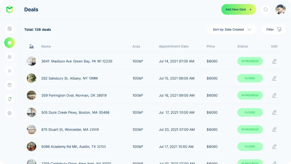Open the notifications bell icon in sidebar
This screenshot has height=164, width=291.
coord(10,99)
